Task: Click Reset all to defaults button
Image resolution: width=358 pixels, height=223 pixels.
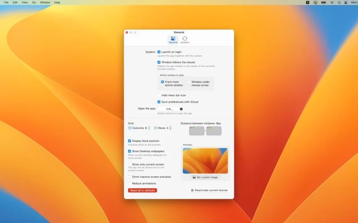Action: 142,190
